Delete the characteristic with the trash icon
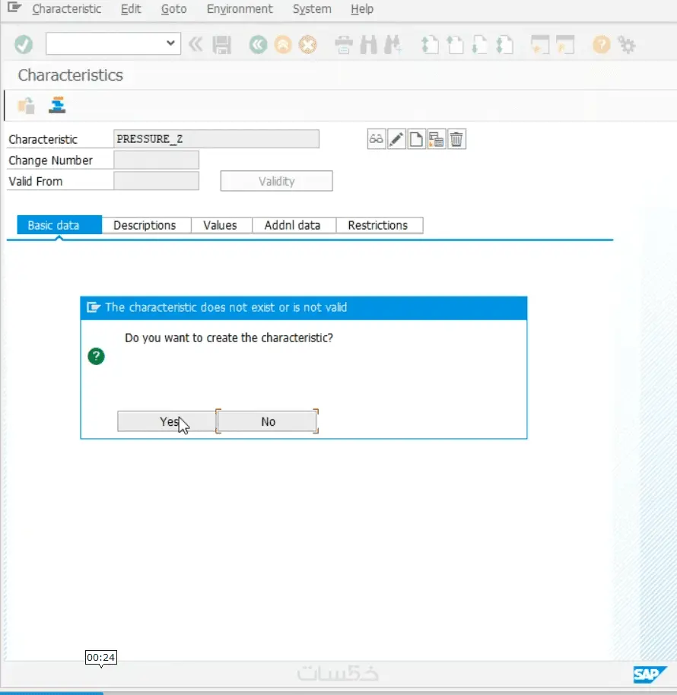The width and height of the screenshot is (677, 695). point(456,138)
